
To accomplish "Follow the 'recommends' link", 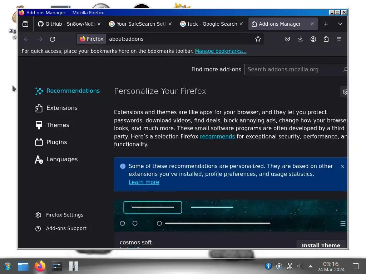I will coord(217,136).
